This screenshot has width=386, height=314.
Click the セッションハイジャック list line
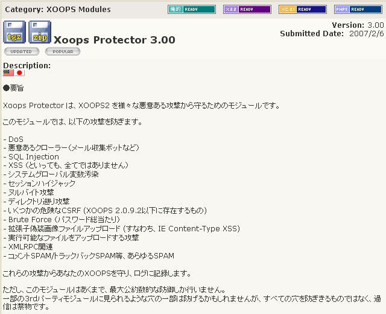(x=39, y=184)
